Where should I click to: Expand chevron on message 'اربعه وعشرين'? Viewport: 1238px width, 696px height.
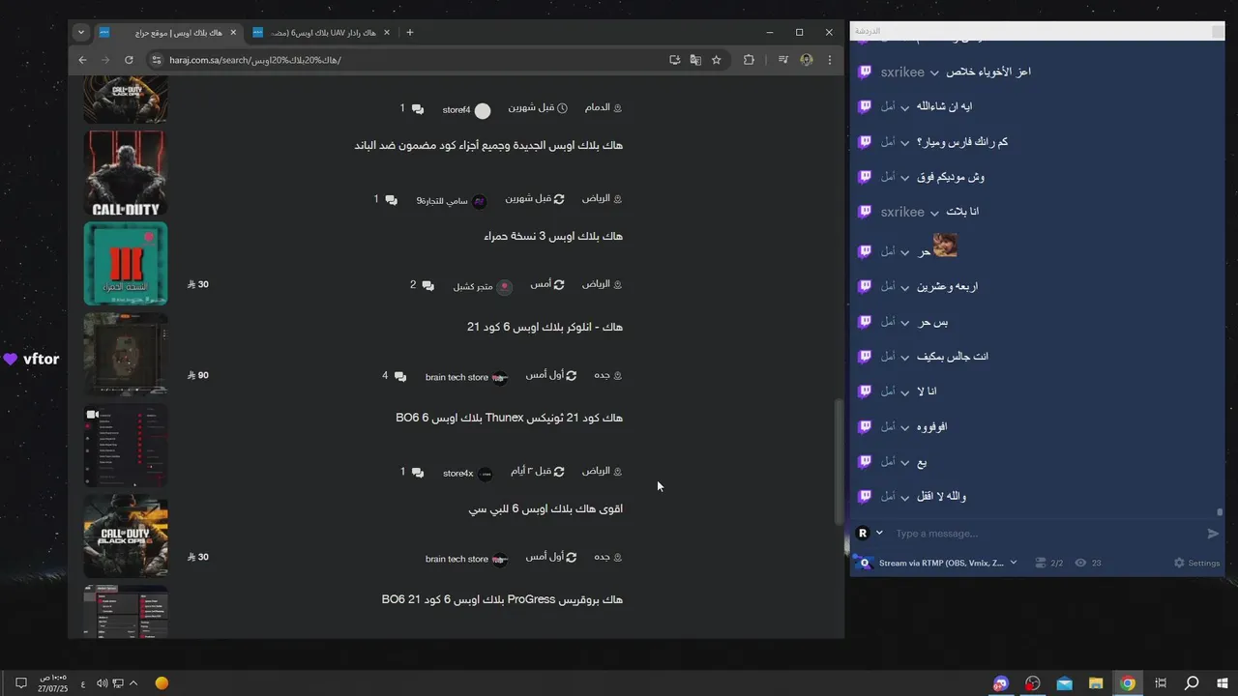905,287
